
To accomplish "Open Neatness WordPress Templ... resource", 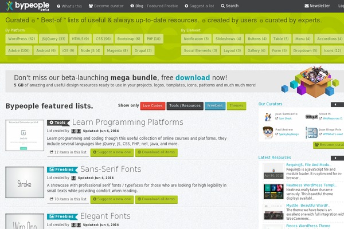I will tap(311, 185).
